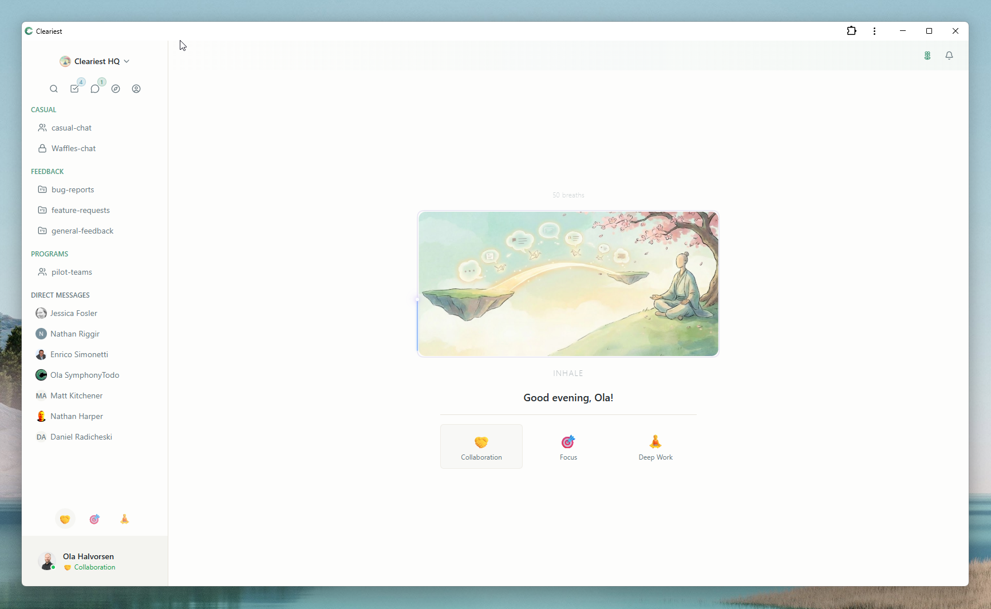Open the Waffles-chat private channel

94,148
